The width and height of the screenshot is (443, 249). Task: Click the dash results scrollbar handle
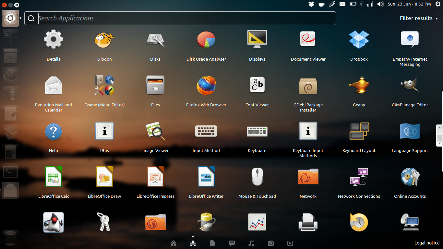(x=439, y=135)
